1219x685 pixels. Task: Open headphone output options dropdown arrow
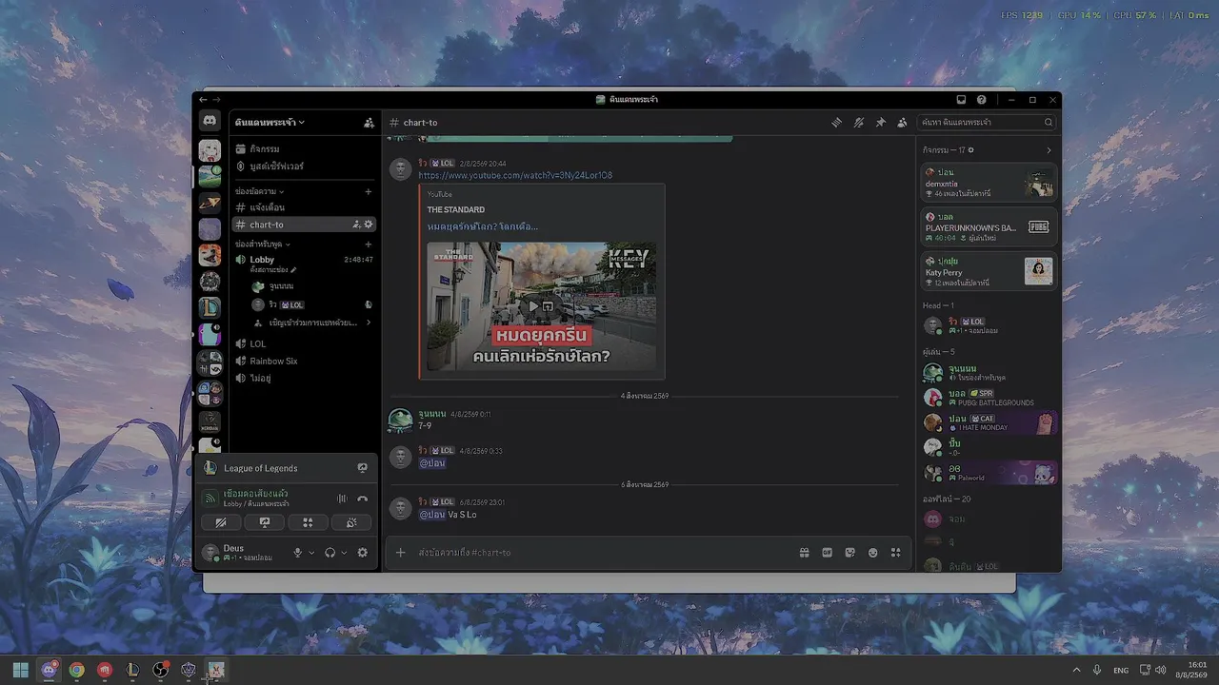(x=344, y=553)
